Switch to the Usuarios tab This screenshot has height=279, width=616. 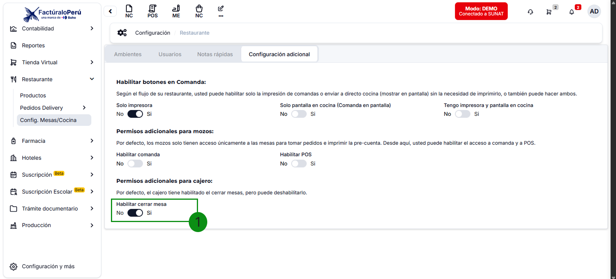170,54
